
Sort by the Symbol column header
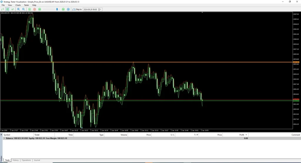[18, 135]
